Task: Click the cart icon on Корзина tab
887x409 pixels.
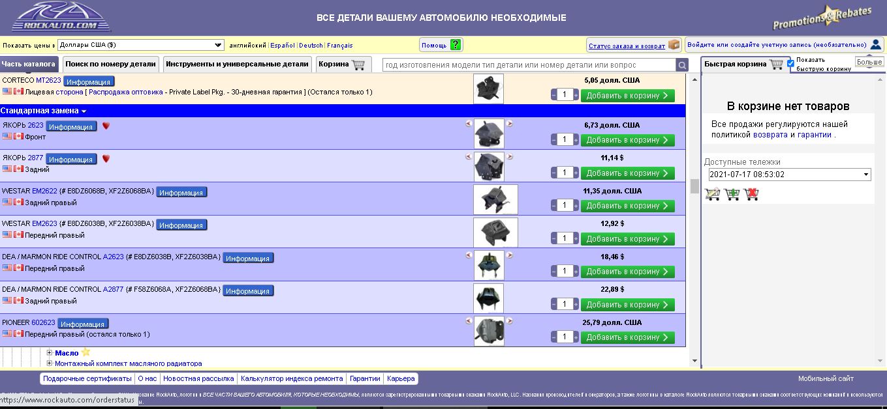Action: pos(358,64)
